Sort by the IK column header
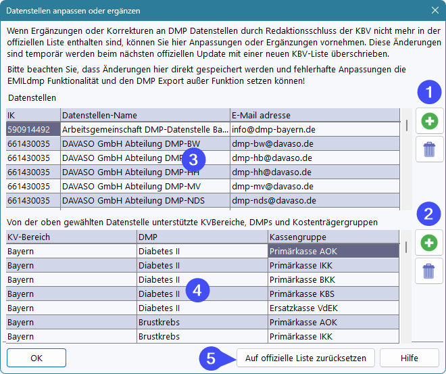The image size is (446, 374). click(x=32, y=114)
